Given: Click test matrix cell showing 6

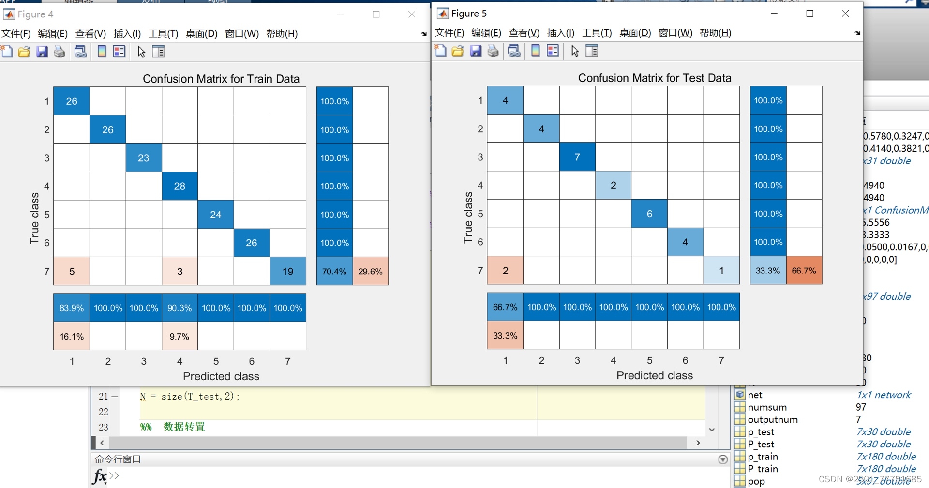Looking at the screenshot, I should coord(649,214).
